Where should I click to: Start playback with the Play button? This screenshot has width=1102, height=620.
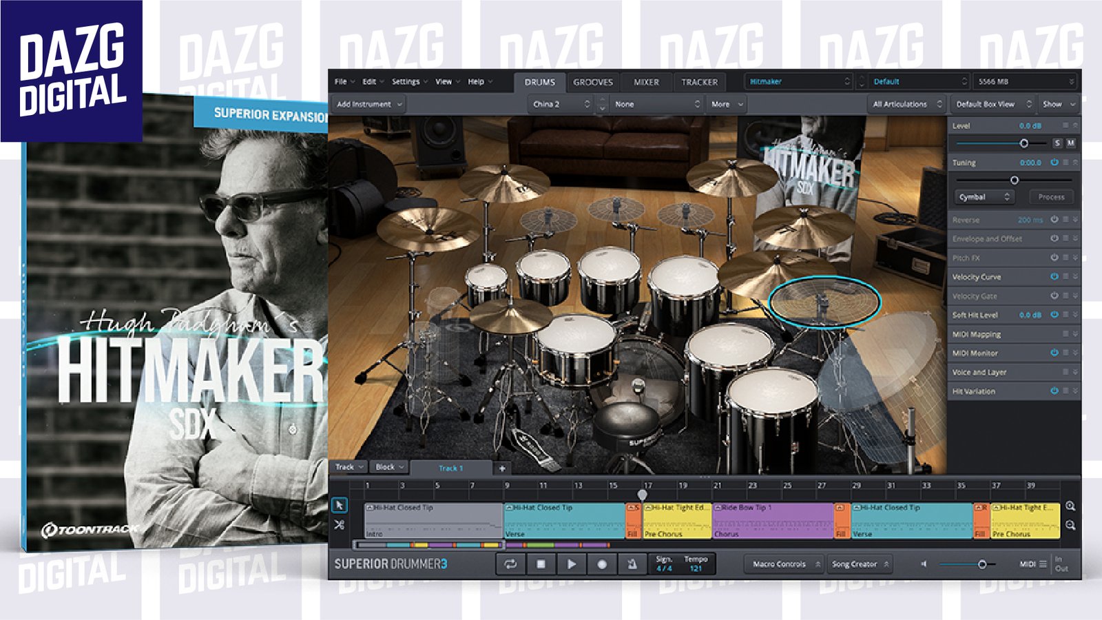pos(571,564)
